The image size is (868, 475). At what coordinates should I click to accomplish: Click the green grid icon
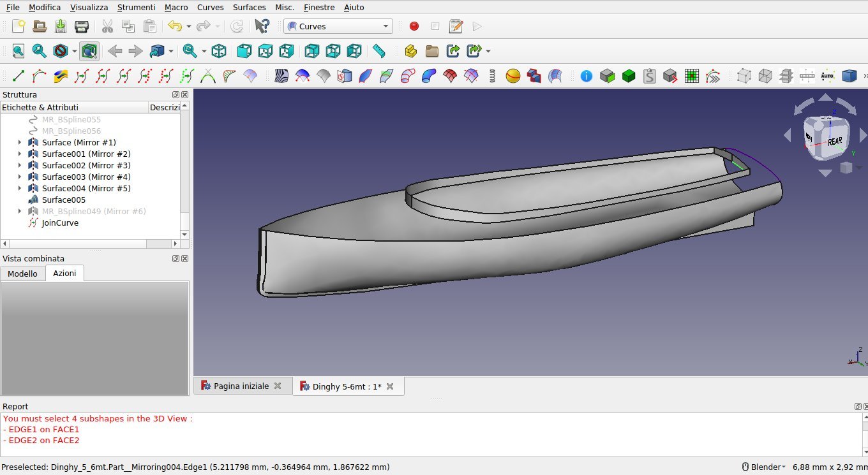pos(692,76)
